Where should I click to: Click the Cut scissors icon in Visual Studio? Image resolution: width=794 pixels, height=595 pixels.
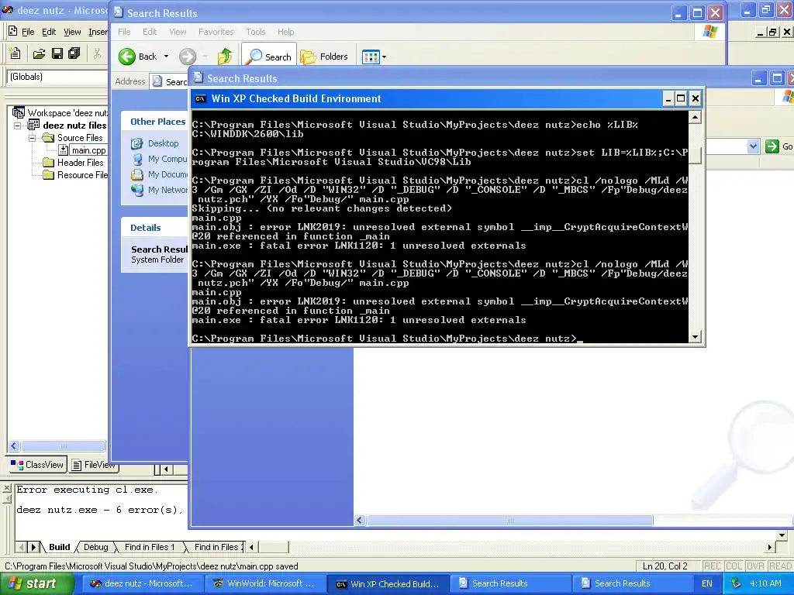(97, 53)
